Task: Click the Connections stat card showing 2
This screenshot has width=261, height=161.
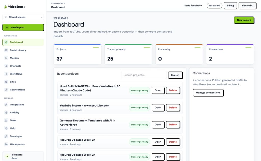Action: (230, 54)
